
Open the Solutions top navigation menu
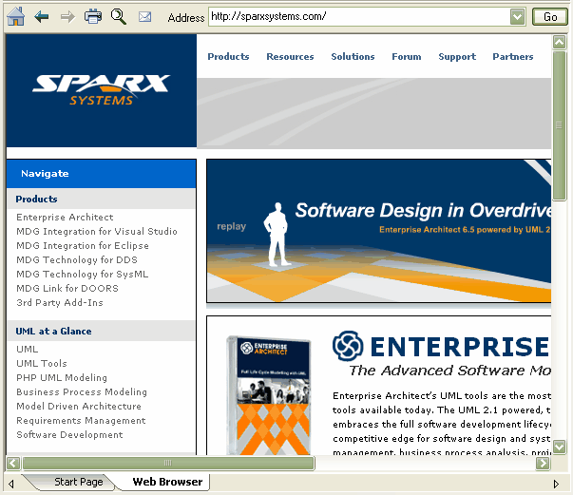(x=353, y=57)
